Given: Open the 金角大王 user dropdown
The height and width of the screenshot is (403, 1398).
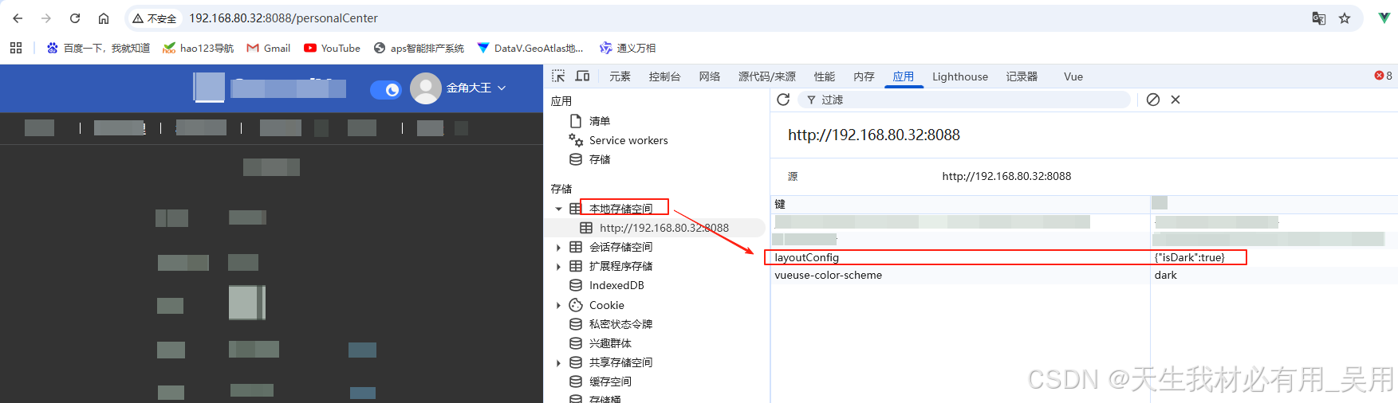Looking at the screenshot, I should click(x=476, y=88).
